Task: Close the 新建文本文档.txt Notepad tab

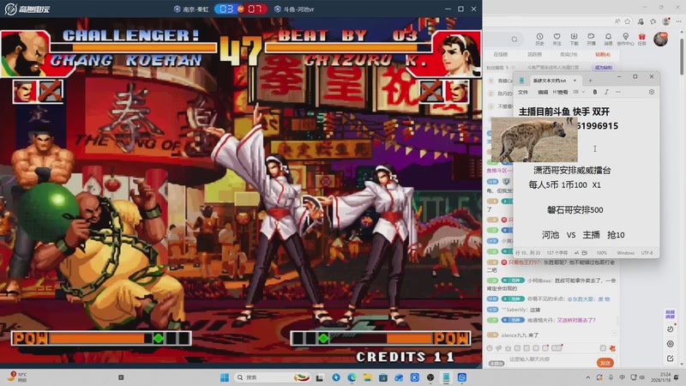Action: tap(575, 81)
